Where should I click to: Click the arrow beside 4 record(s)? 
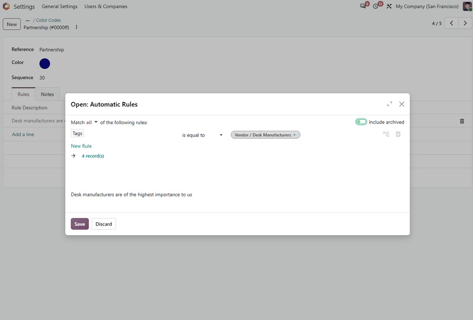click(x=73, y=156)
